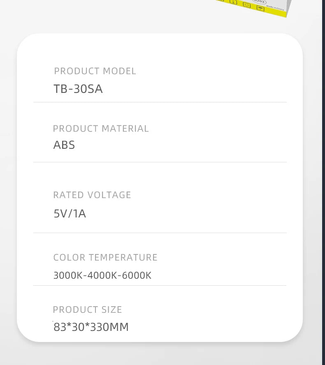Image resolution: width=325 pixels, height=365 pixels.
Task: Click the divider line below TB-30SA
Action: (x=160, y=102)
